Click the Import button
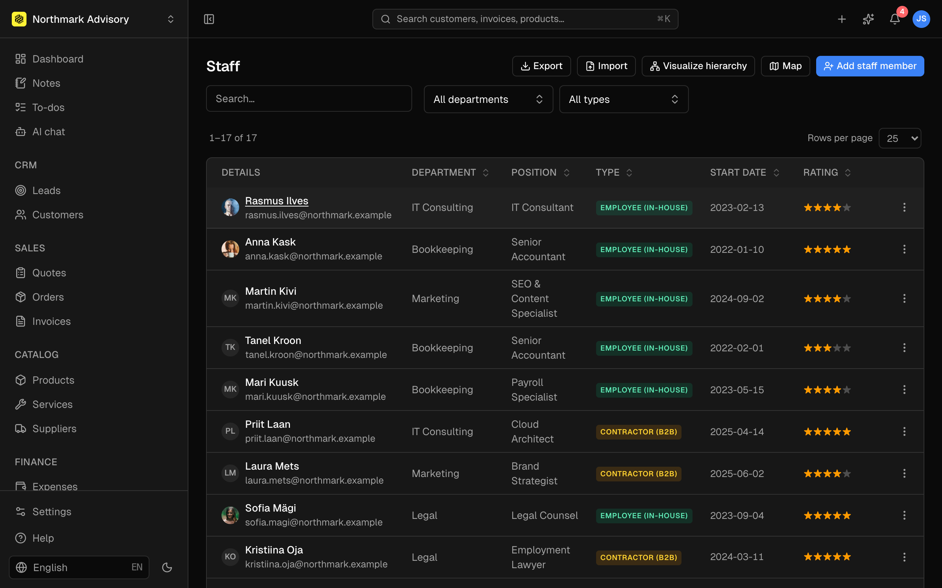Image resolution: width=942 pixels, height=588 pixels. [x=606, y=66]
